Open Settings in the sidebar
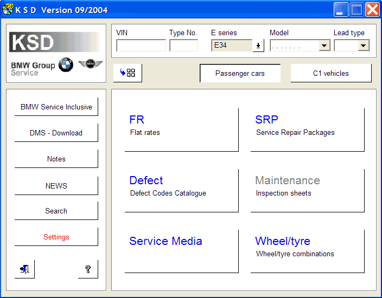382x298 pixels. [56, 237]
